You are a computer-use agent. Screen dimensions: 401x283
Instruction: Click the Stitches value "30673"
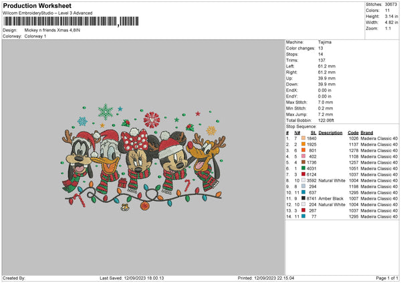pos(391,5)
